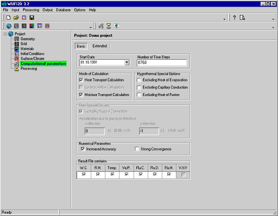Toggle Increased Accuracy checkbox

click(x=83, y=149)
